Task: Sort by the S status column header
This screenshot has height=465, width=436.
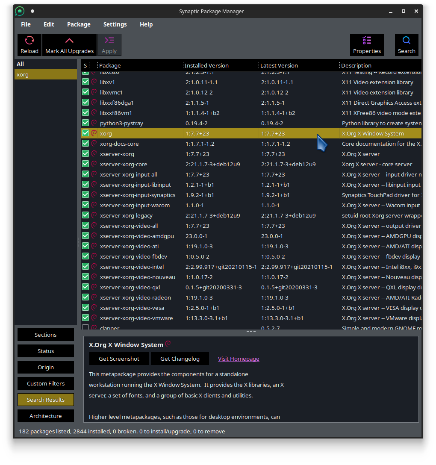Action: click(85, 65)
